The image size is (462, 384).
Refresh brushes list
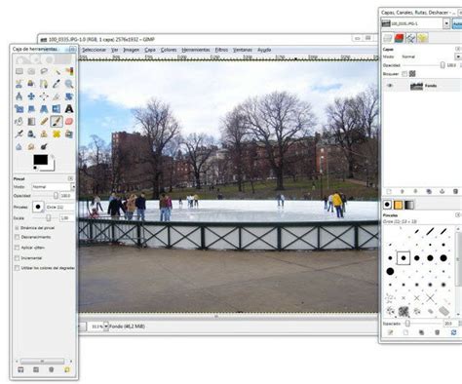453,332
